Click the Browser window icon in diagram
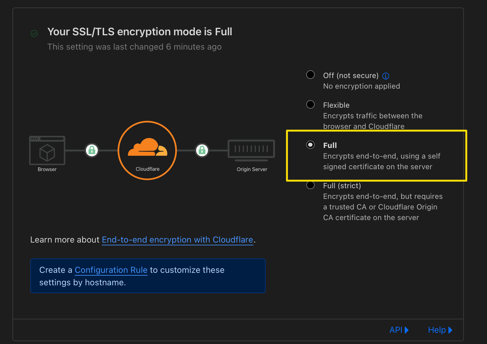The width and height of the screenshot is (487, 344). point(47,150)
